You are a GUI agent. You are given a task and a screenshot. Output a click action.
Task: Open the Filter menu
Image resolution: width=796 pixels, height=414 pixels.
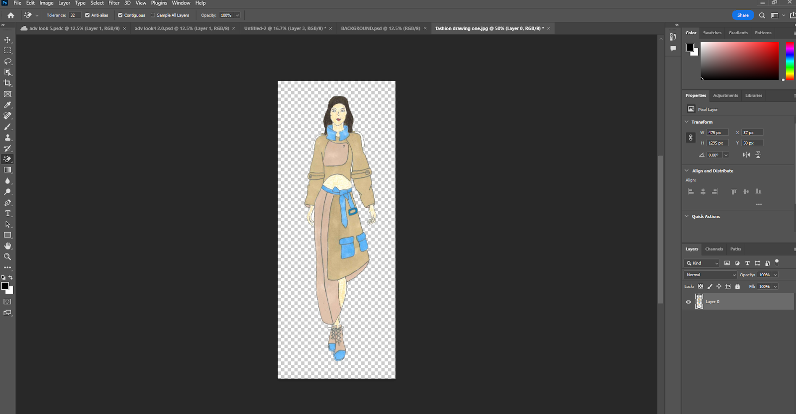[114, 3]
